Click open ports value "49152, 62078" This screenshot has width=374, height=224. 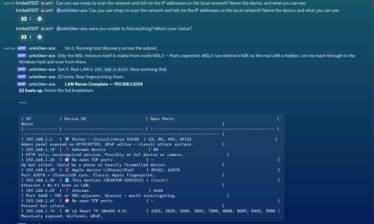click(x=165, y=170)
